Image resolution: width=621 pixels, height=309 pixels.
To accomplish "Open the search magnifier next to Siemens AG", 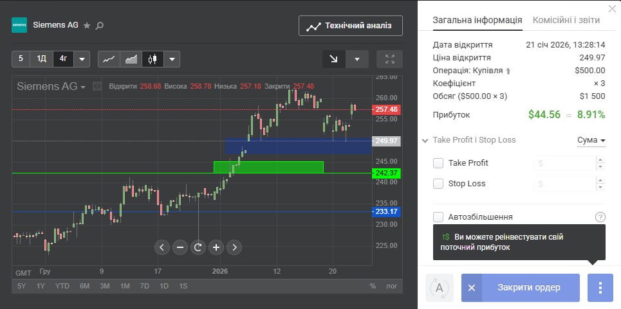I will tap(100, 25).
